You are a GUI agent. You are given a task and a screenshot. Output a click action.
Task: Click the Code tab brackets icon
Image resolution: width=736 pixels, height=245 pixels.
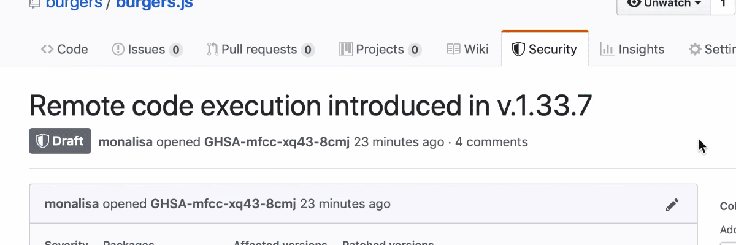[47, 50]
